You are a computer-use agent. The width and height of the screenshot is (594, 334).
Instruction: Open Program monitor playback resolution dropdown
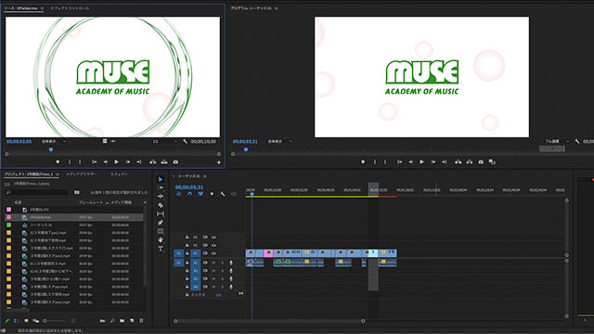556,142
